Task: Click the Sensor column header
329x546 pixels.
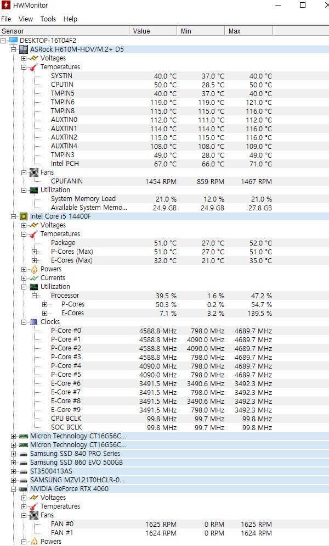Action: [x=65, y=31]
